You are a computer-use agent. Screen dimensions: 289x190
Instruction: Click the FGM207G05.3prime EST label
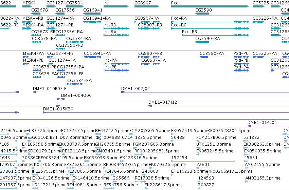(x=153, y=144)
